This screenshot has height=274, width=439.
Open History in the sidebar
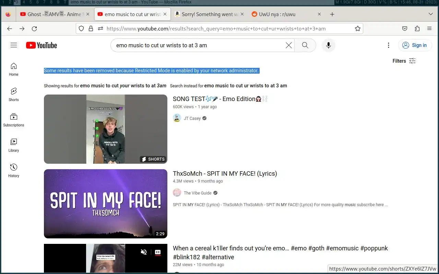tap(14, 171)
